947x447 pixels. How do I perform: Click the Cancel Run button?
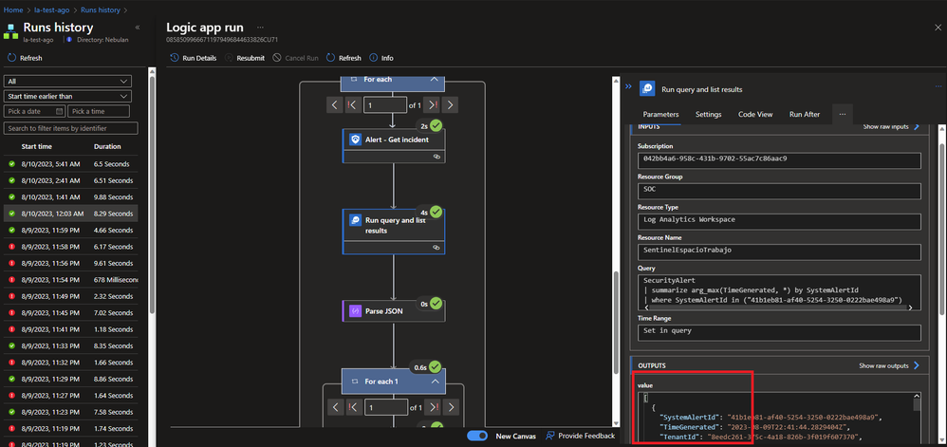295,58
